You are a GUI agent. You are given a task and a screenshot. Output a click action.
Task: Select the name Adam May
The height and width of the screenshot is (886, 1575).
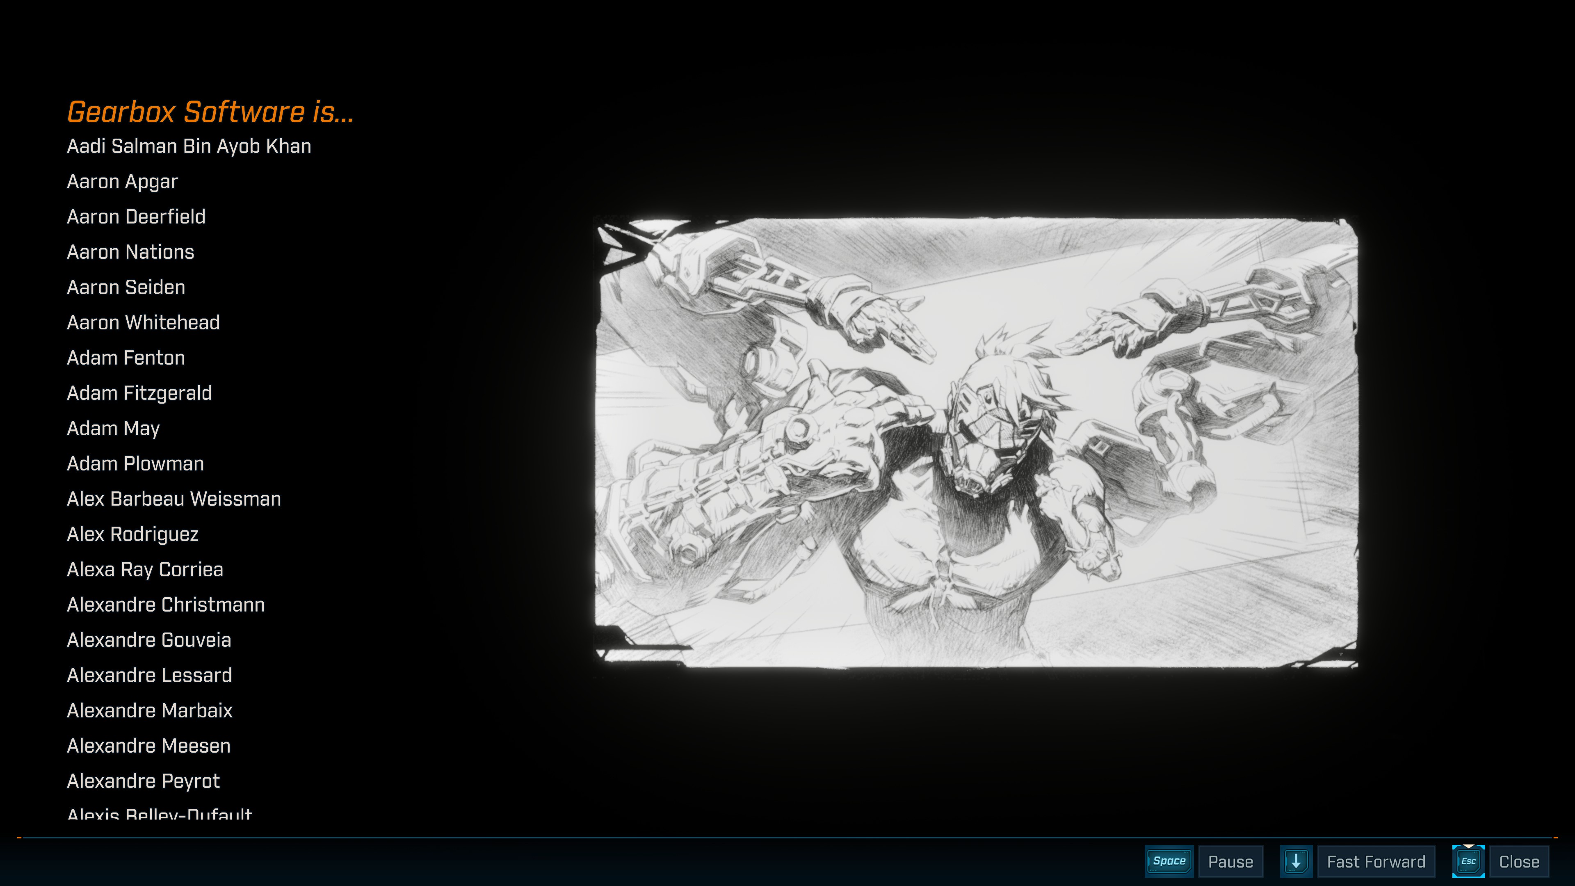[113, 429]
